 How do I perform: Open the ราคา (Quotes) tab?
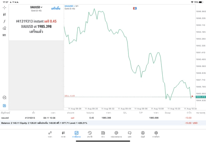pos(50,134)
